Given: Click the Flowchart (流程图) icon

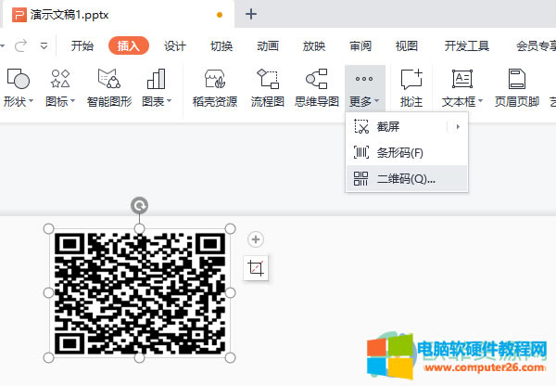Looking at the screenshot, I should pyautogui.click(x=268, y=80).
